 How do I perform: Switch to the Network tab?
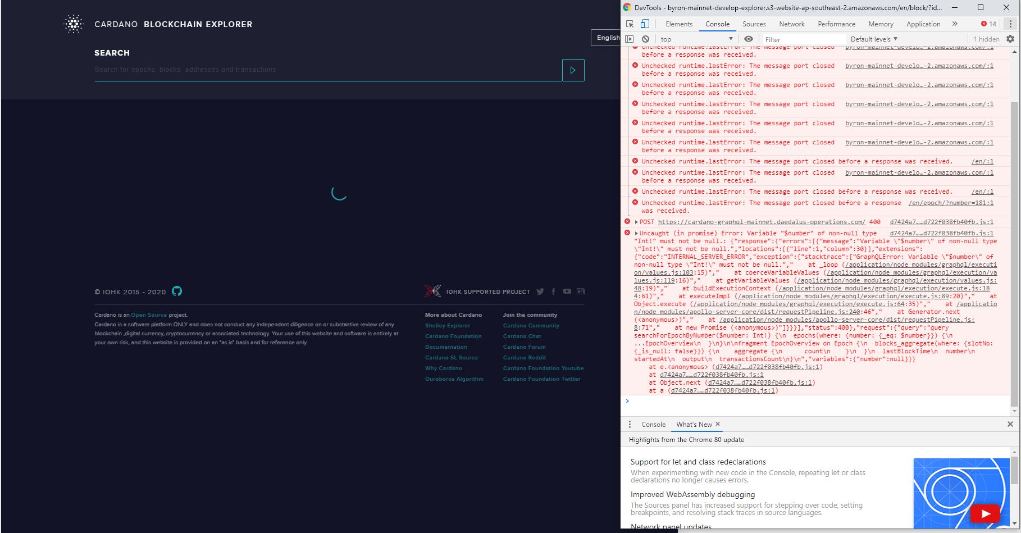pyautogui.click(x=792, y=24)
